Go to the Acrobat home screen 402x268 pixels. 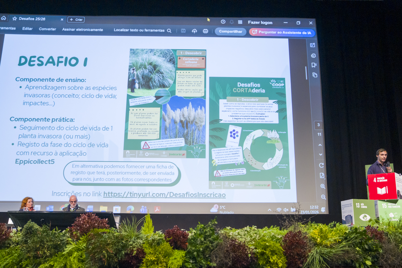point(4,18)
